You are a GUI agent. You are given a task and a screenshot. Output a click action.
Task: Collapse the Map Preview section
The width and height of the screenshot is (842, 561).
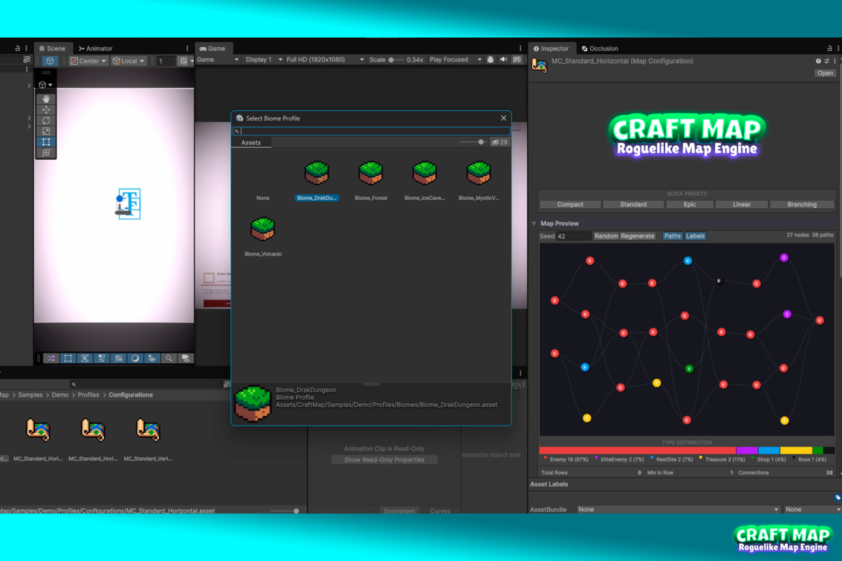(534, 224)
